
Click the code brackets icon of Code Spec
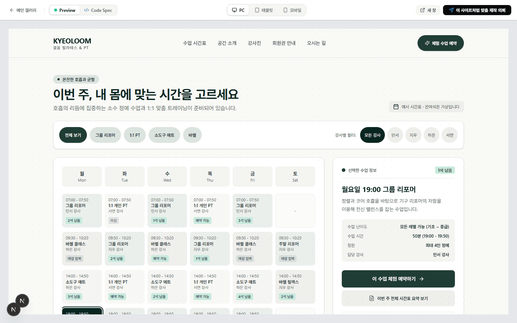(87, 10)
